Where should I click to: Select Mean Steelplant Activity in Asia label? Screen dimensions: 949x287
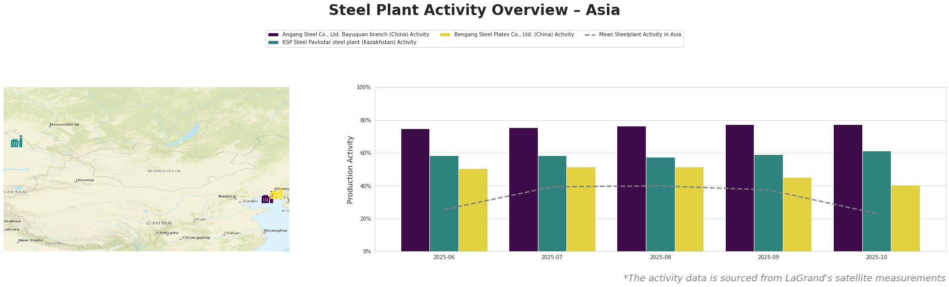pyautogui.click(x=640, y=35)
